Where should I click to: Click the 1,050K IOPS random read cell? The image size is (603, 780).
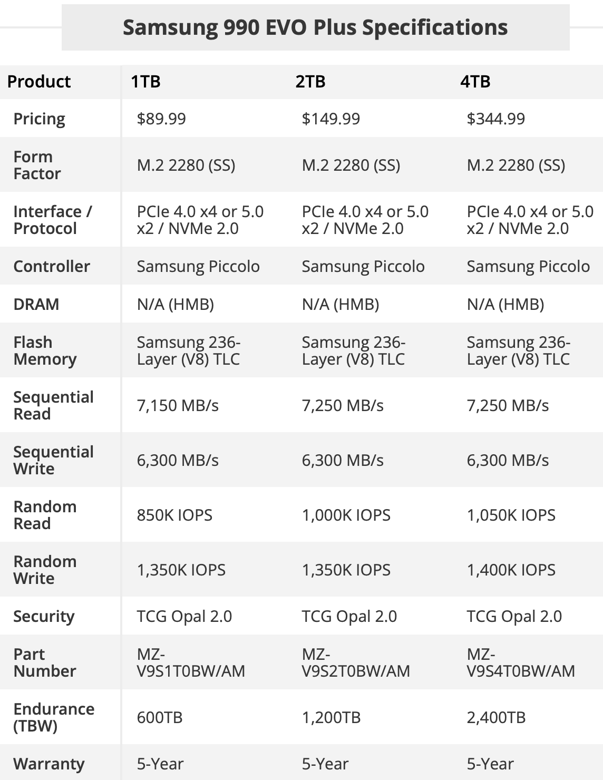[511, 515]
